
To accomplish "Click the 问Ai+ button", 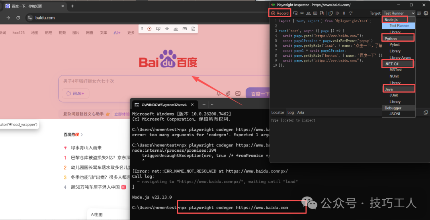I will coord(75,93).
